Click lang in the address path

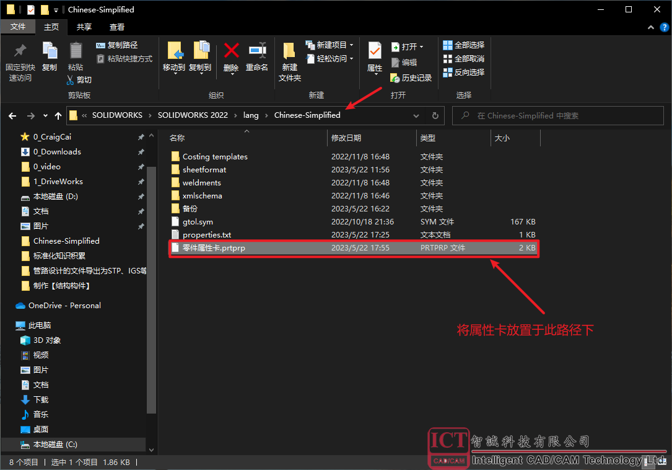[x=251, y=115]
